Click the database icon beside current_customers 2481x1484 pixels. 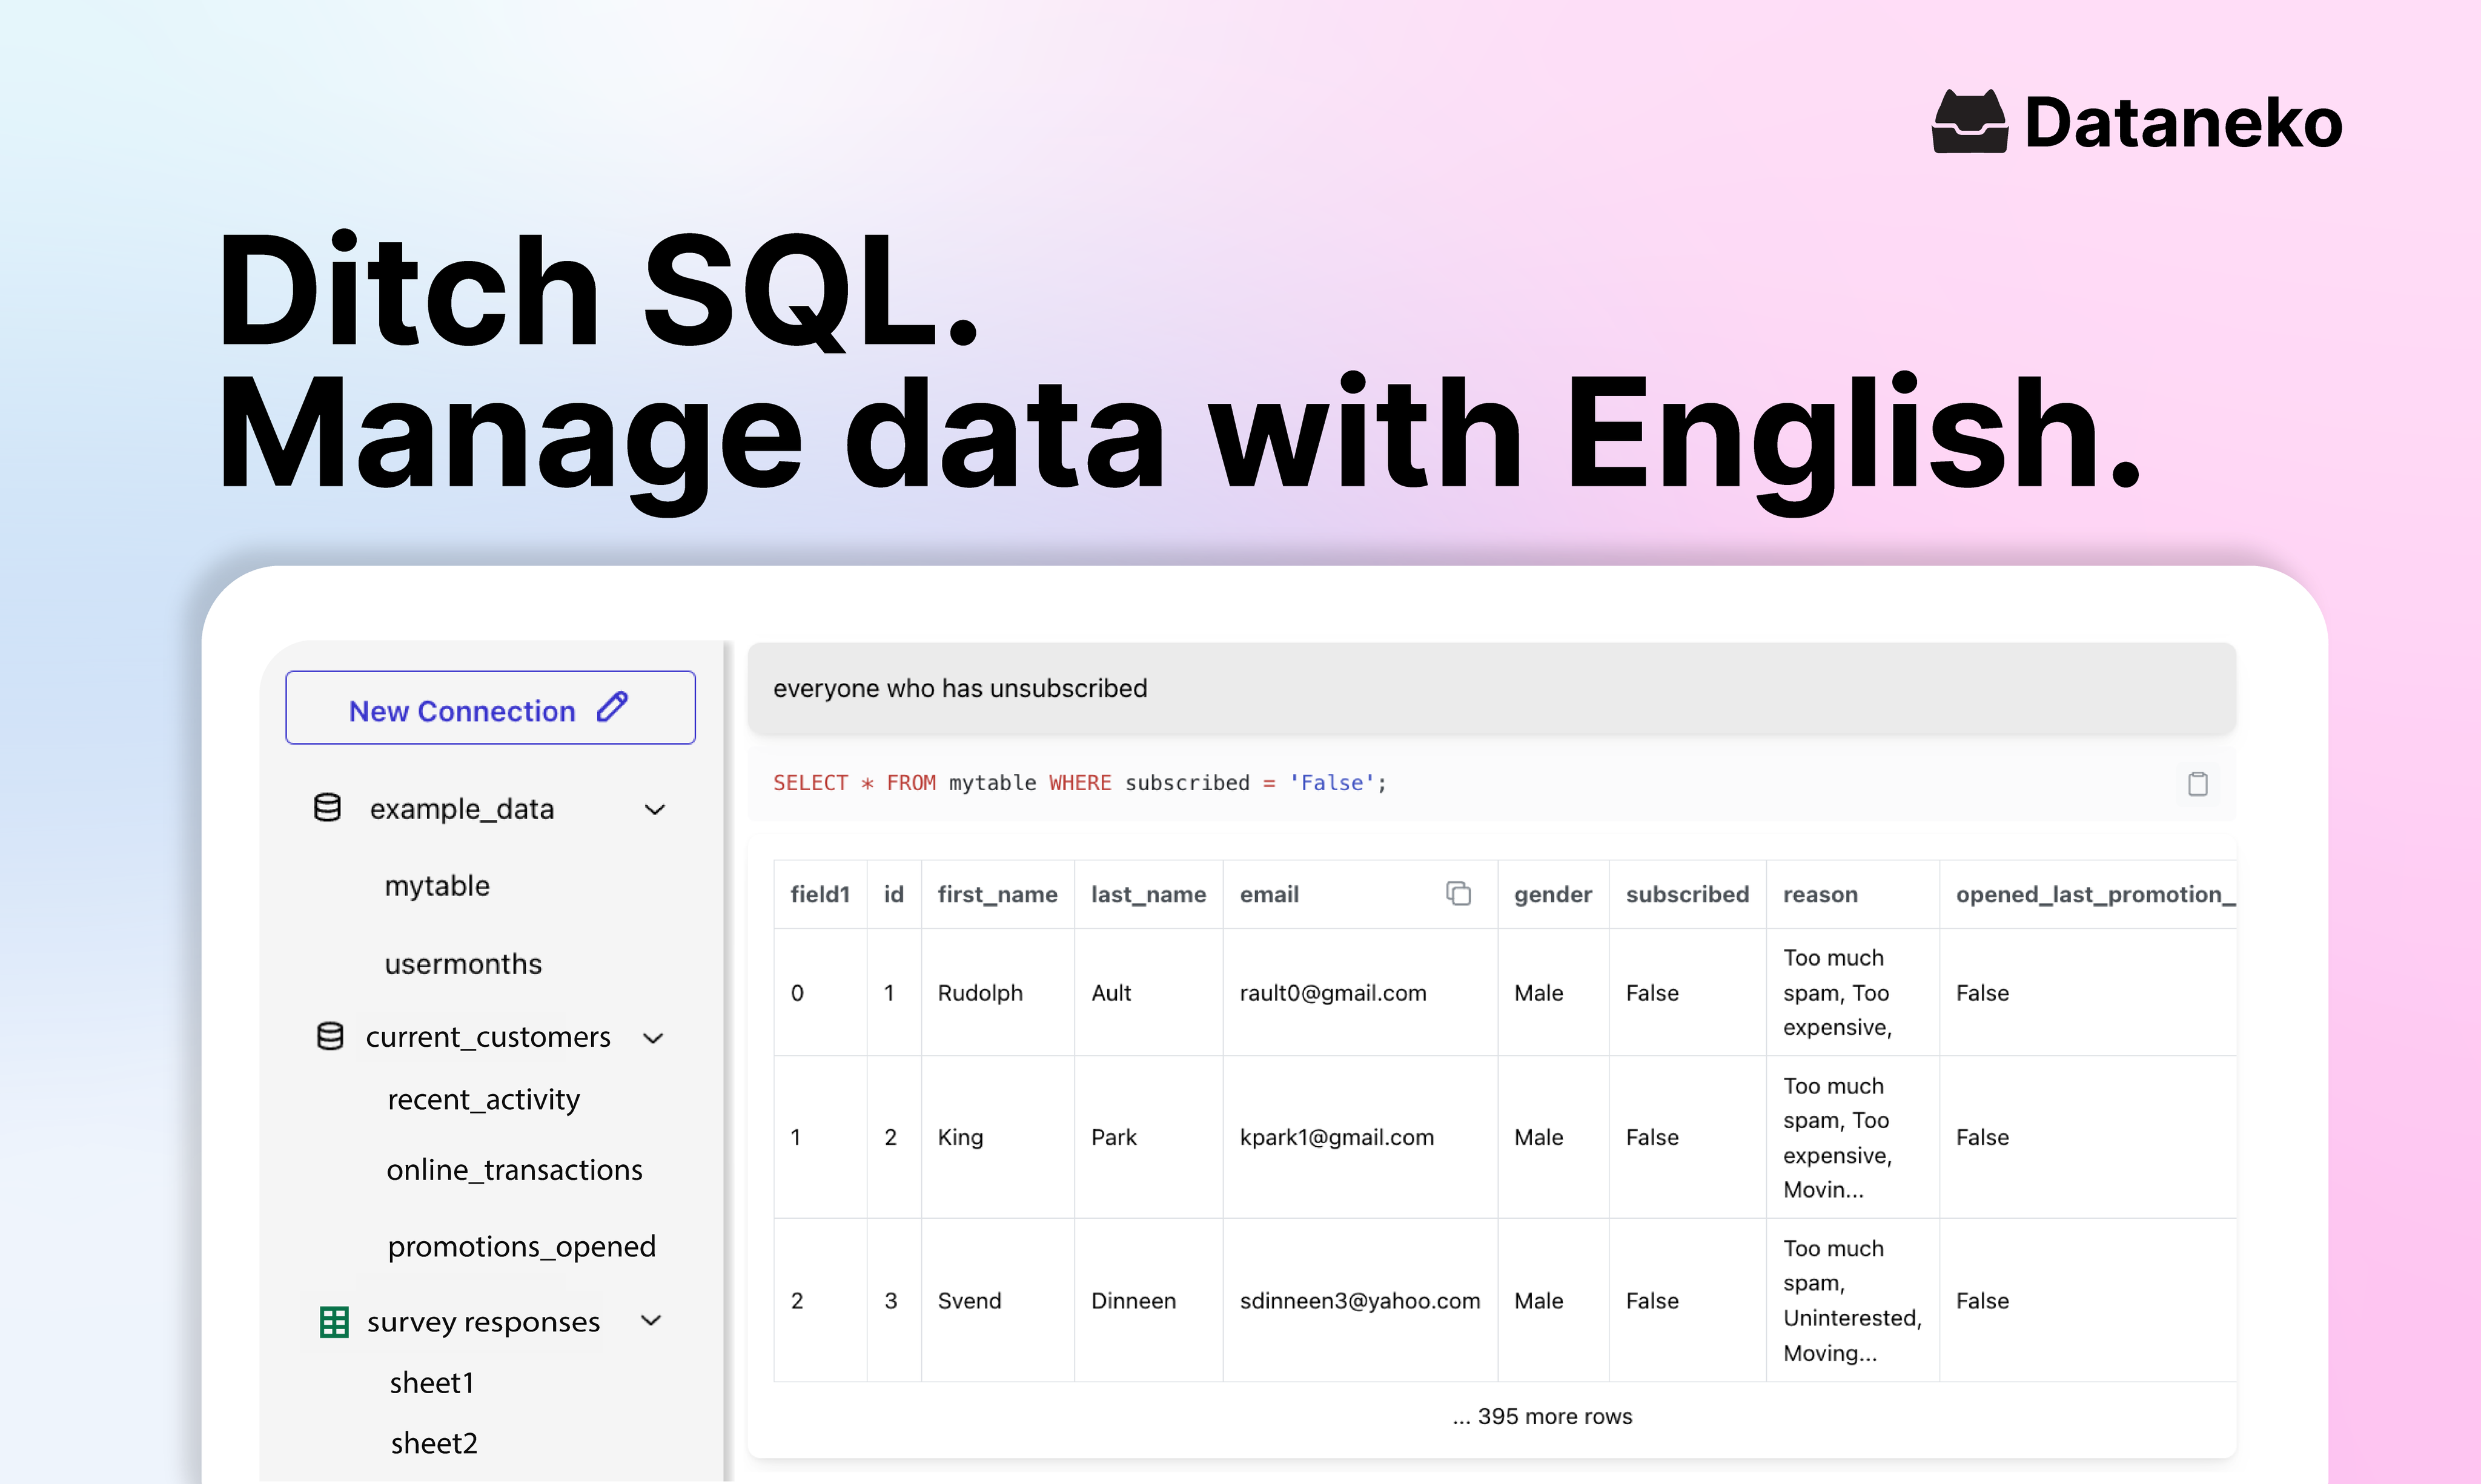pyautogui.click(x=330, y=1036)
